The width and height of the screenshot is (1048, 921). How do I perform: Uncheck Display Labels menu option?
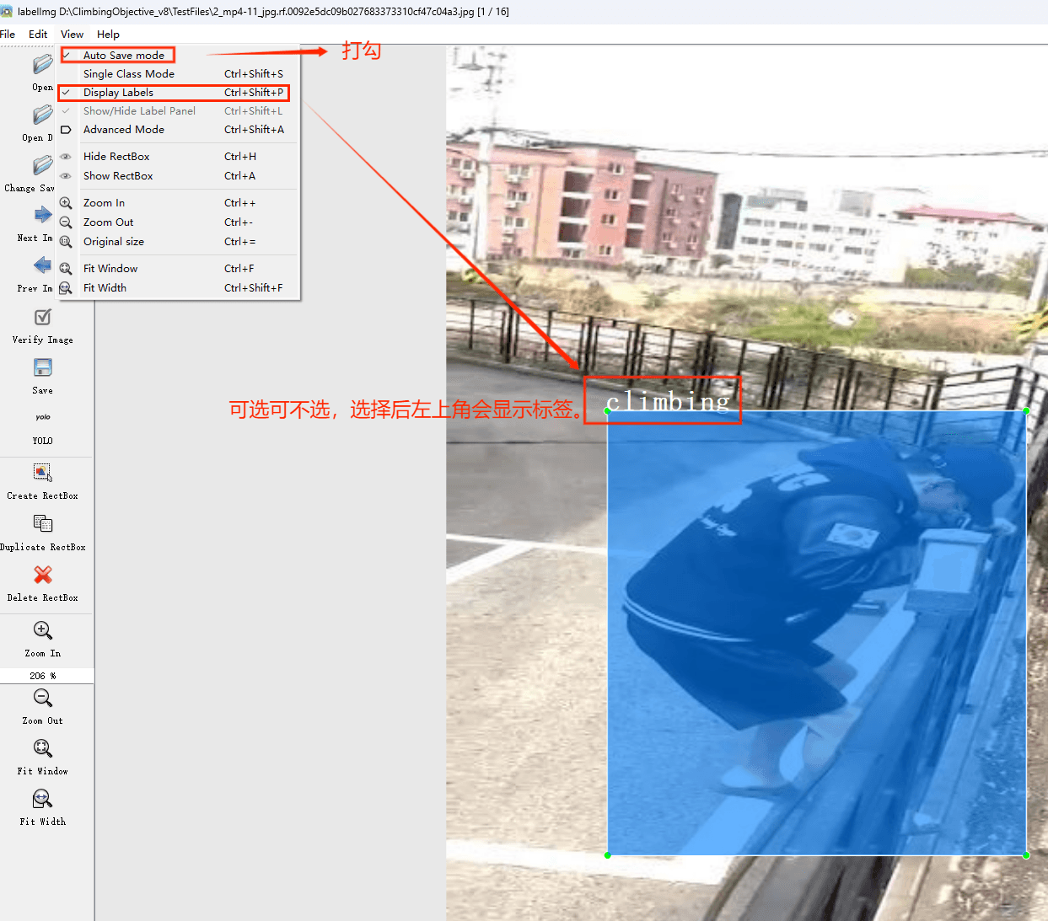coord(118,93)
